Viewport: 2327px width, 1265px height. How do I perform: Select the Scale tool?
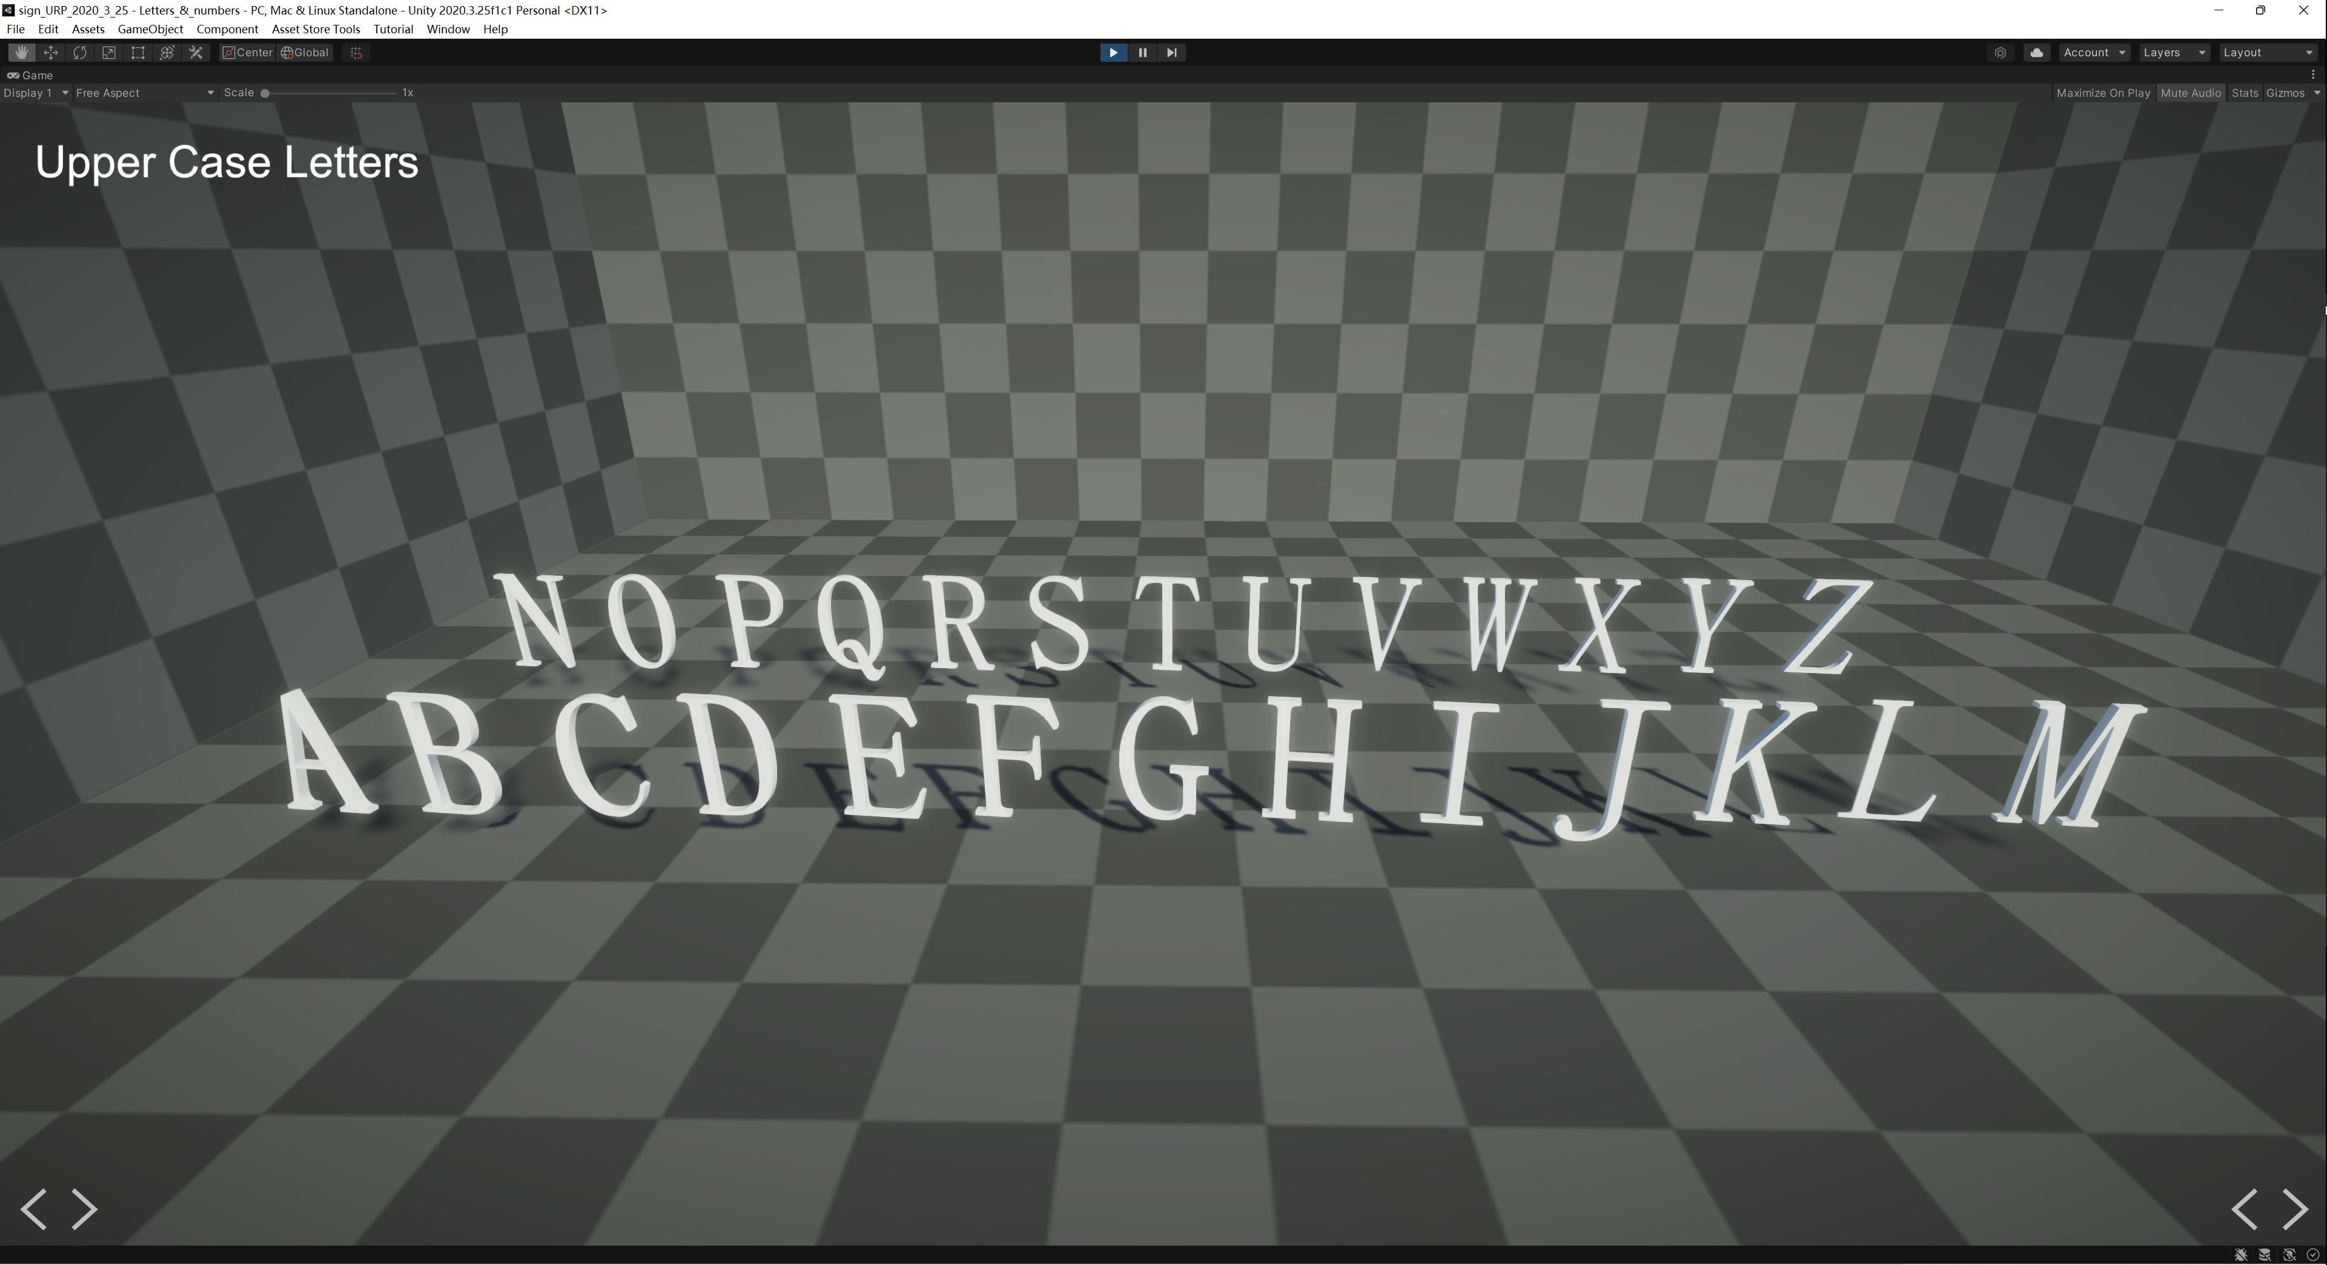tap(108, 53)
